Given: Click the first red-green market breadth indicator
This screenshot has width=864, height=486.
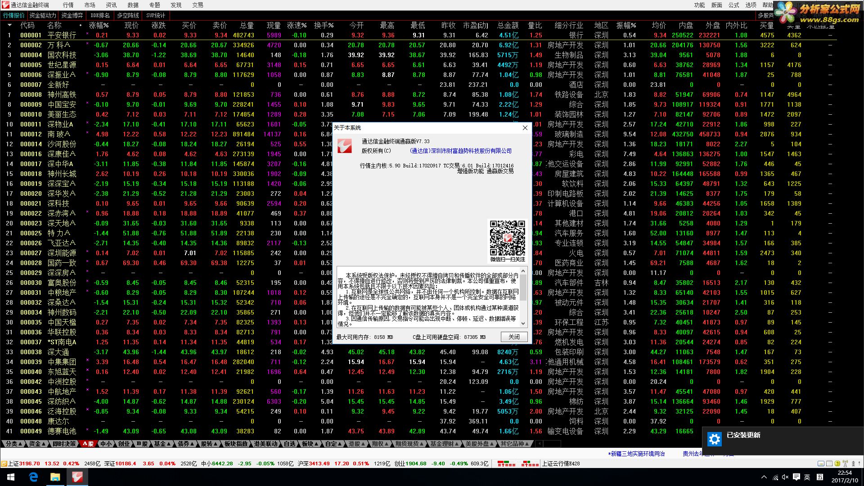Looking at the screenshot, I should pos(506,463).
